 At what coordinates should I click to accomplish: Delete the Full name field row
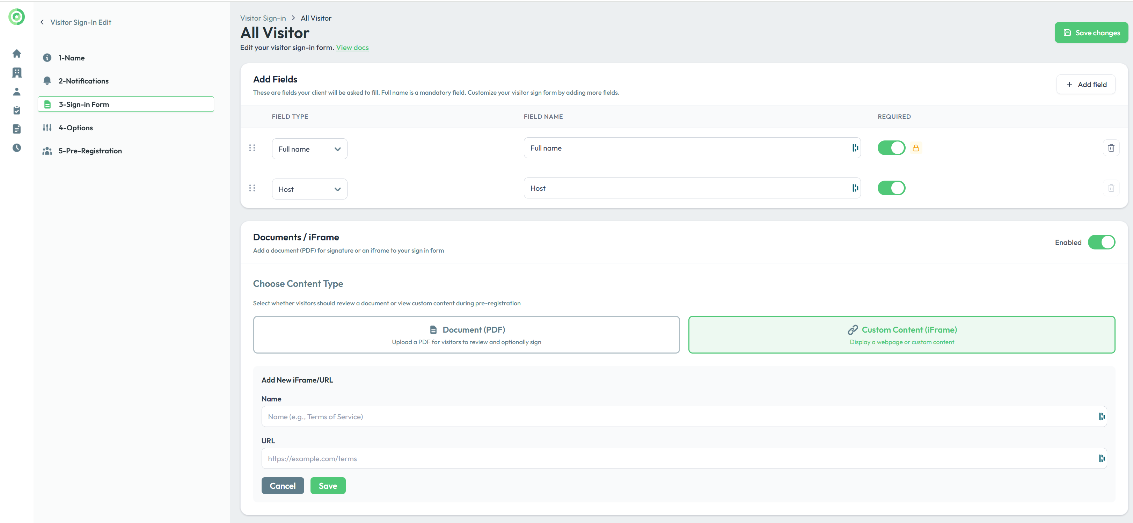1111,148
